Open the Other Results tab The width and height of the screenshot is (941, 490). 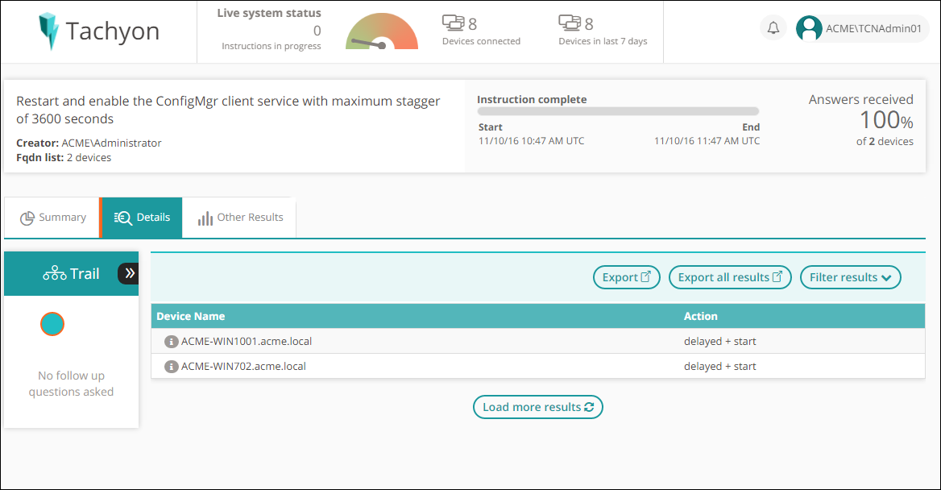[x=240, y=218]
